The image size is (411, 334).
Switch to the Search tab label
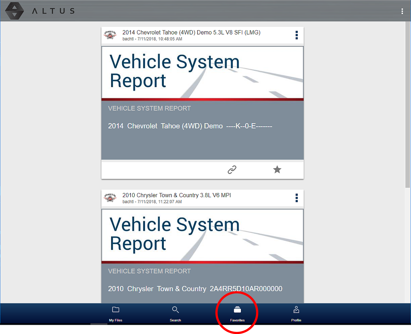tap(175, 320)
